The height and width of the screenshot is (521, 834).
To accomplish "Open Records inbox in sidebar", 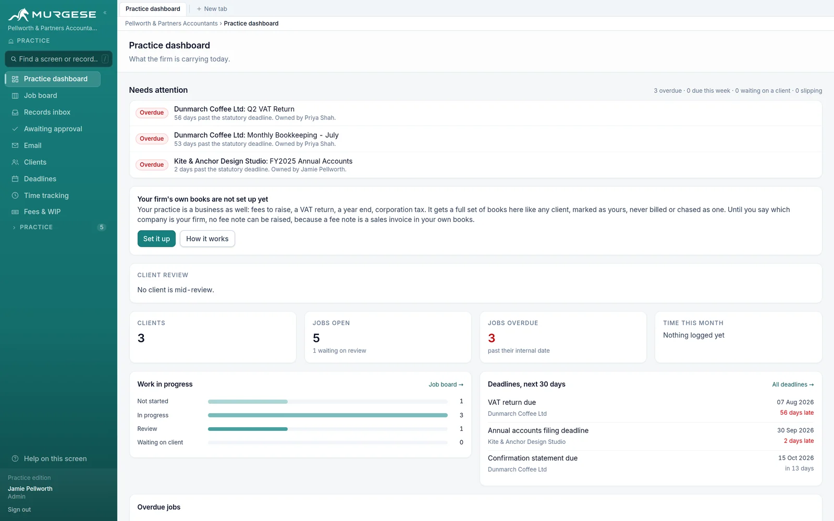I will tap(53, 112).
